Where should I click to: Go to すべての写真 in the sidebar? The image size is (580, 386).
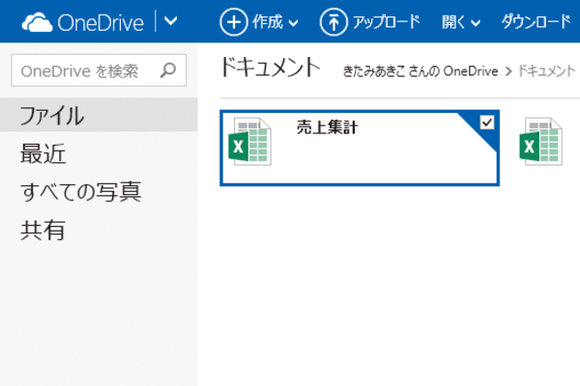tap(81, 192)
